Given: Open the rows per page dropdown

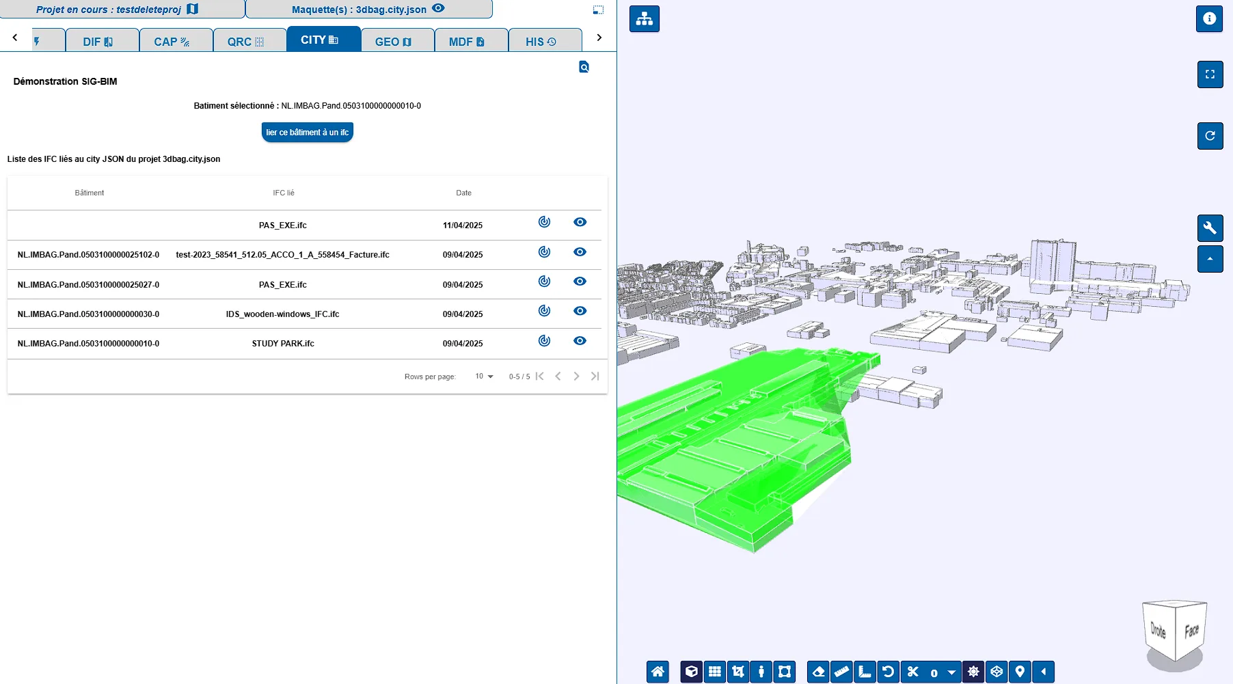Looking at the screenshot, I should [485, 377].
